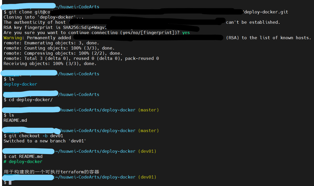Click the "Receiving objects: 100% (3/3)" line
Screen dimensions: 314x186
[x=50, y=63]
